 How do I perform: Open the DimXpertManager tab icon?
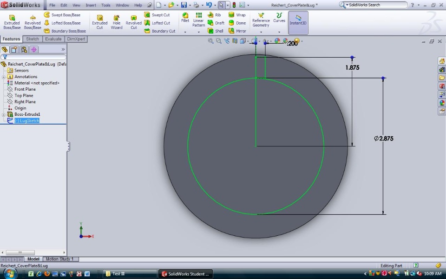pos(34,50)
